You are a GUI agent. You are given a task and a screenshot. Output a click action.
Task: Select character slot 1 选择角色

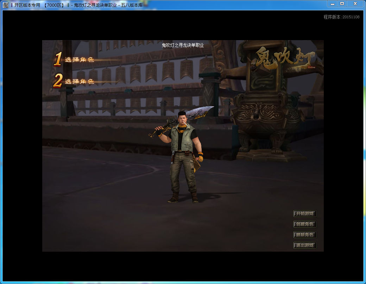[x=74, y=59]
